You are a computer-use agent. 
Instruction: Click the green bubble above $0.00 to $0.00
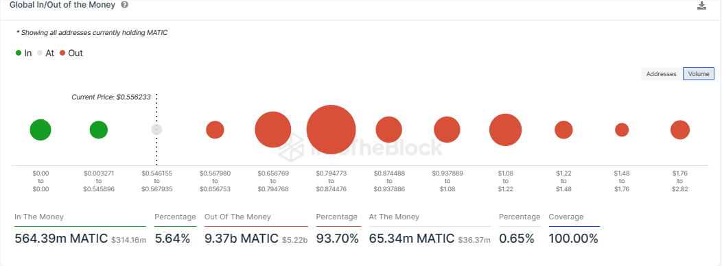tap(40, 130)
